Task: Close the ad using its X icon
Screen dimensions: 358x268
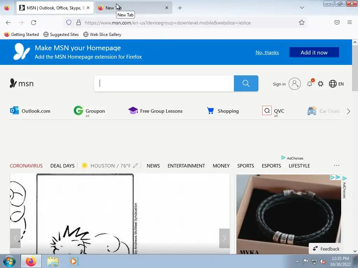Action: (338, 177)
